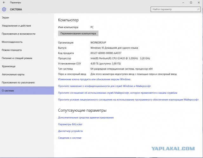
Task: Click the Перо и сенсорный ввод label
Action: [x=72, y=74]
